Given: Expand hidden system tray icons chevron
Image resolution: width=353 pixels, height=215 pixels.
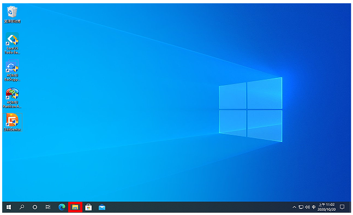Looking at the screenshot, I should [294, 207].
